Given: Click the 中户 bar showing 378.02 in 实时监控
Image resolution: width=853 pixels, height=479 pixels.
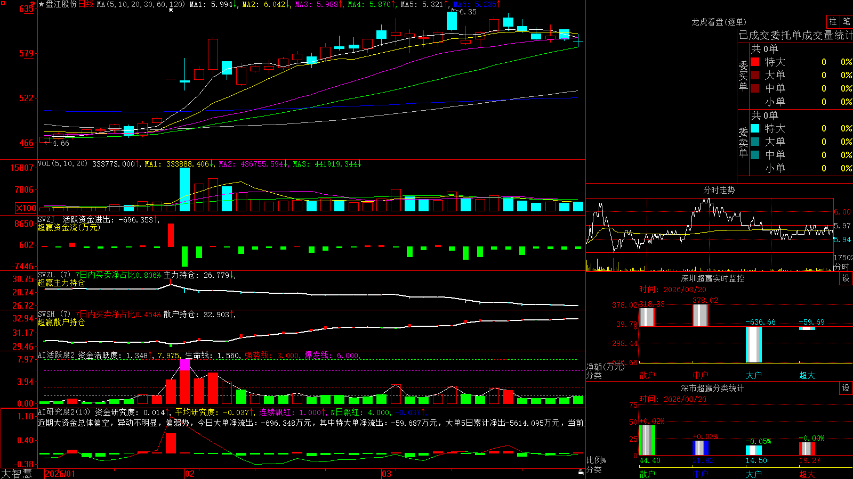Looking at the screenshot, I should click(701, 316).
